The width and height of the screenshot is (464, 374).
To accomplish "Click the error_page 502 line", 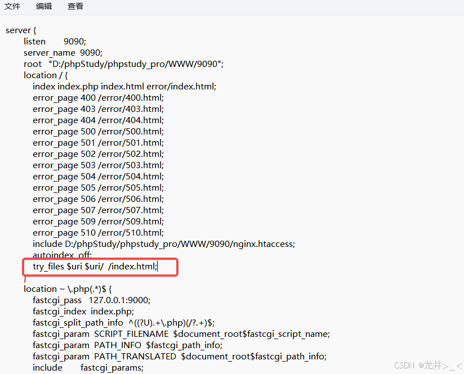I will (x=98, y=154).
